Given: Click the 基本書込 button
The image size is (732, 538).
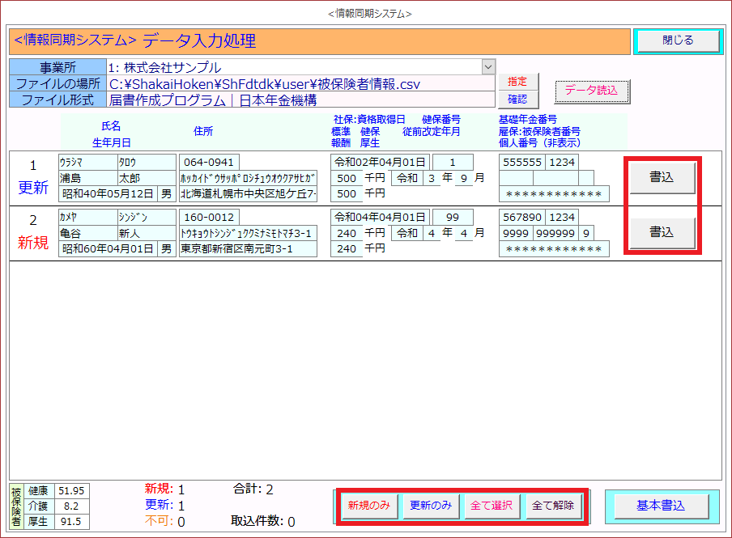Looking at the screenshot, I should click(661, 506).
